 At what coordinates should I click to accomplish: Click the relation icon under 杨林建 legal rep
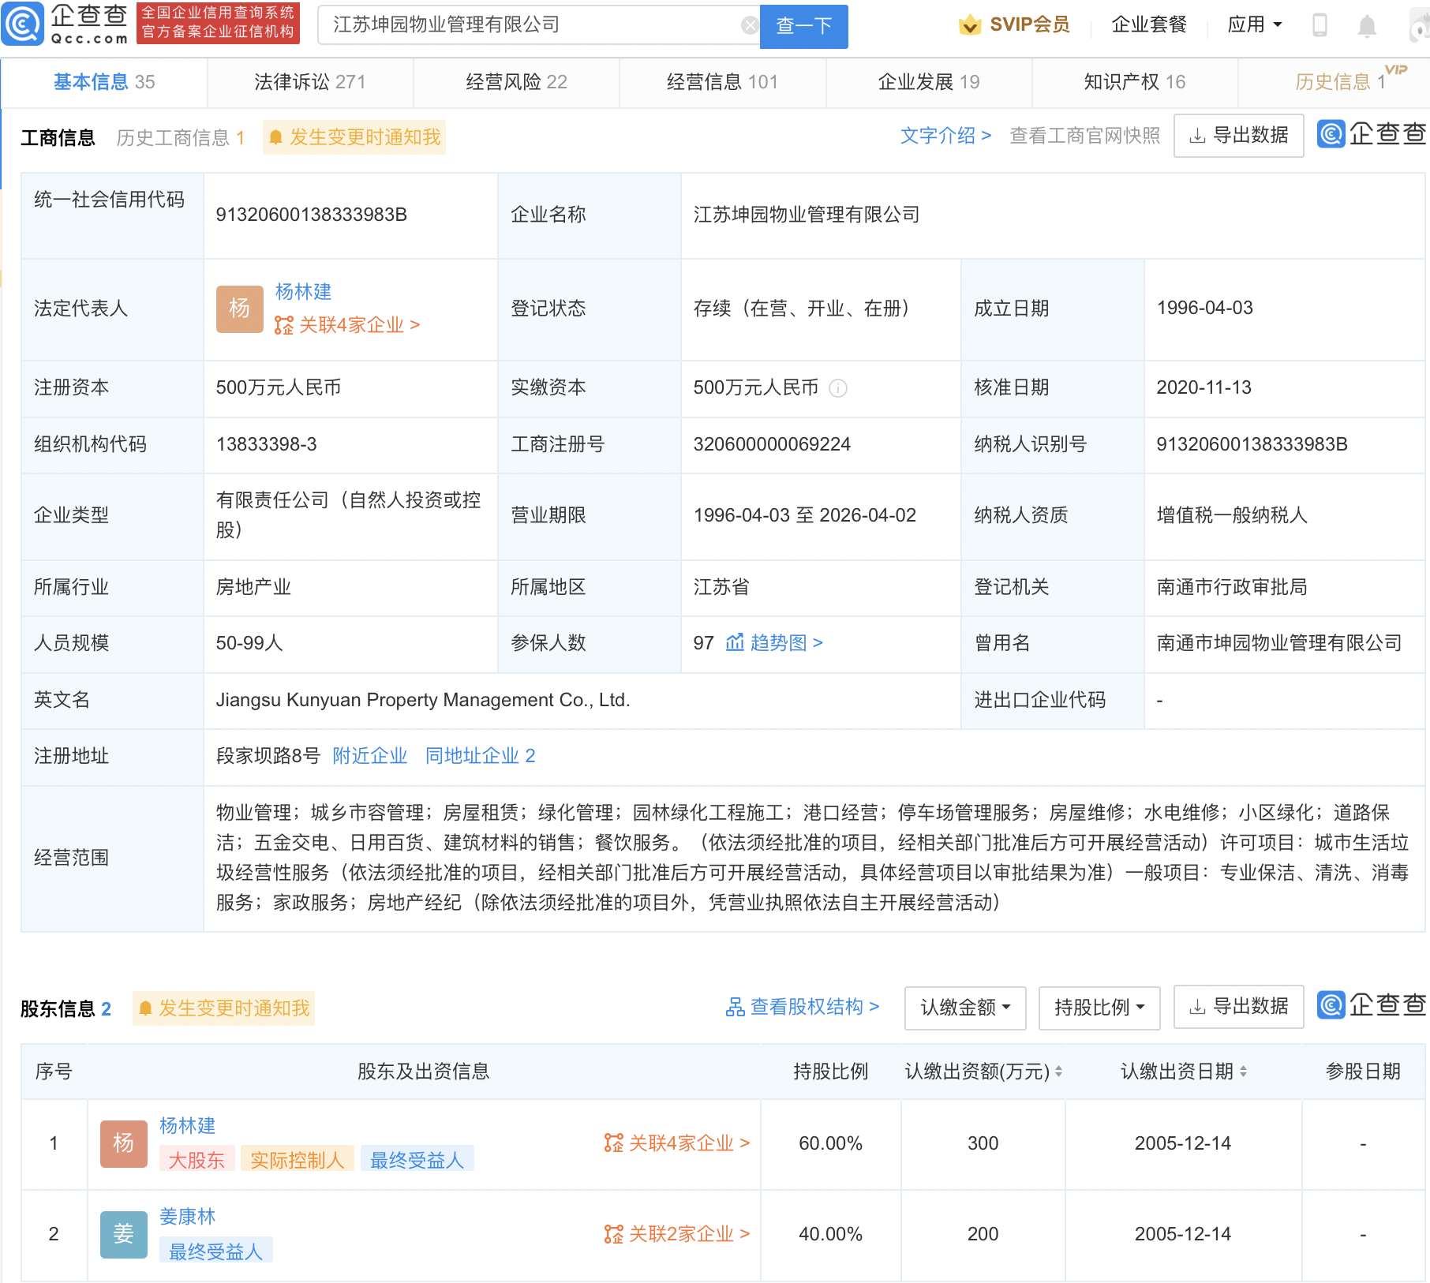coord(284,325)
